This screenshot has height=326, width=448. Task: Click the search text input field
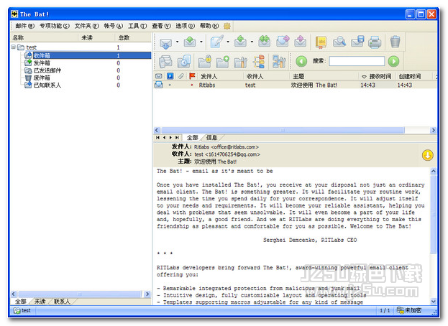(357, 61)
